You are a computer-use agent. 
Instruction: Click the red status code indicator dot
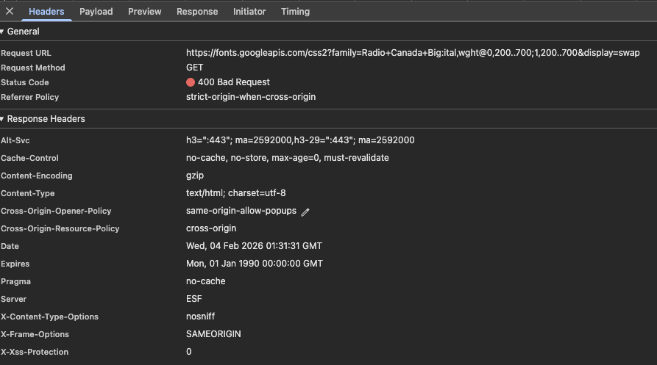191,82
